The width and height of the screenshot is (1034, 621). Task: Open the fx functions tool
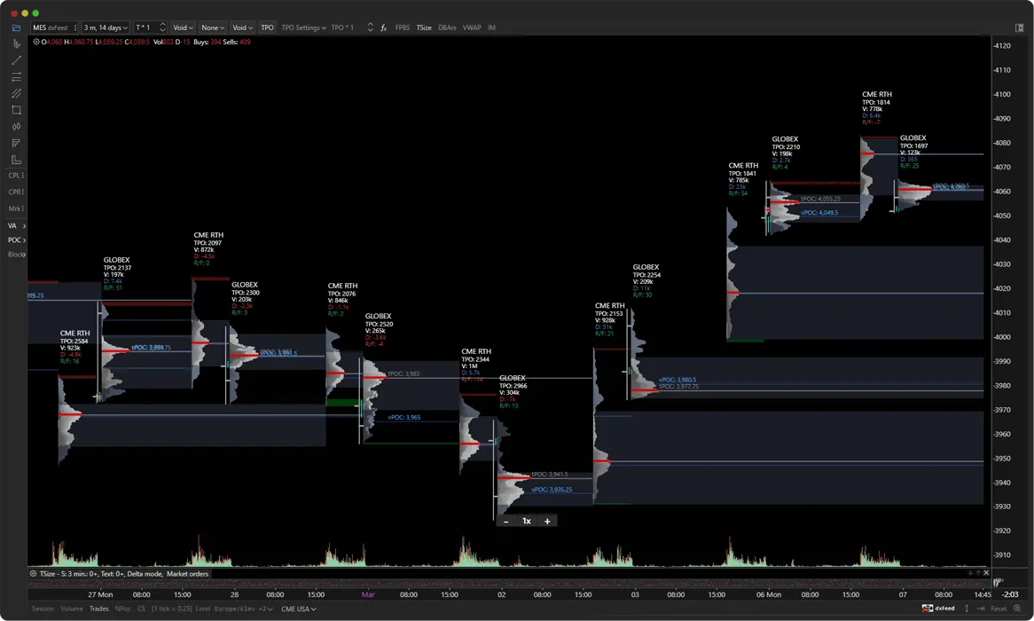point(383,28)
